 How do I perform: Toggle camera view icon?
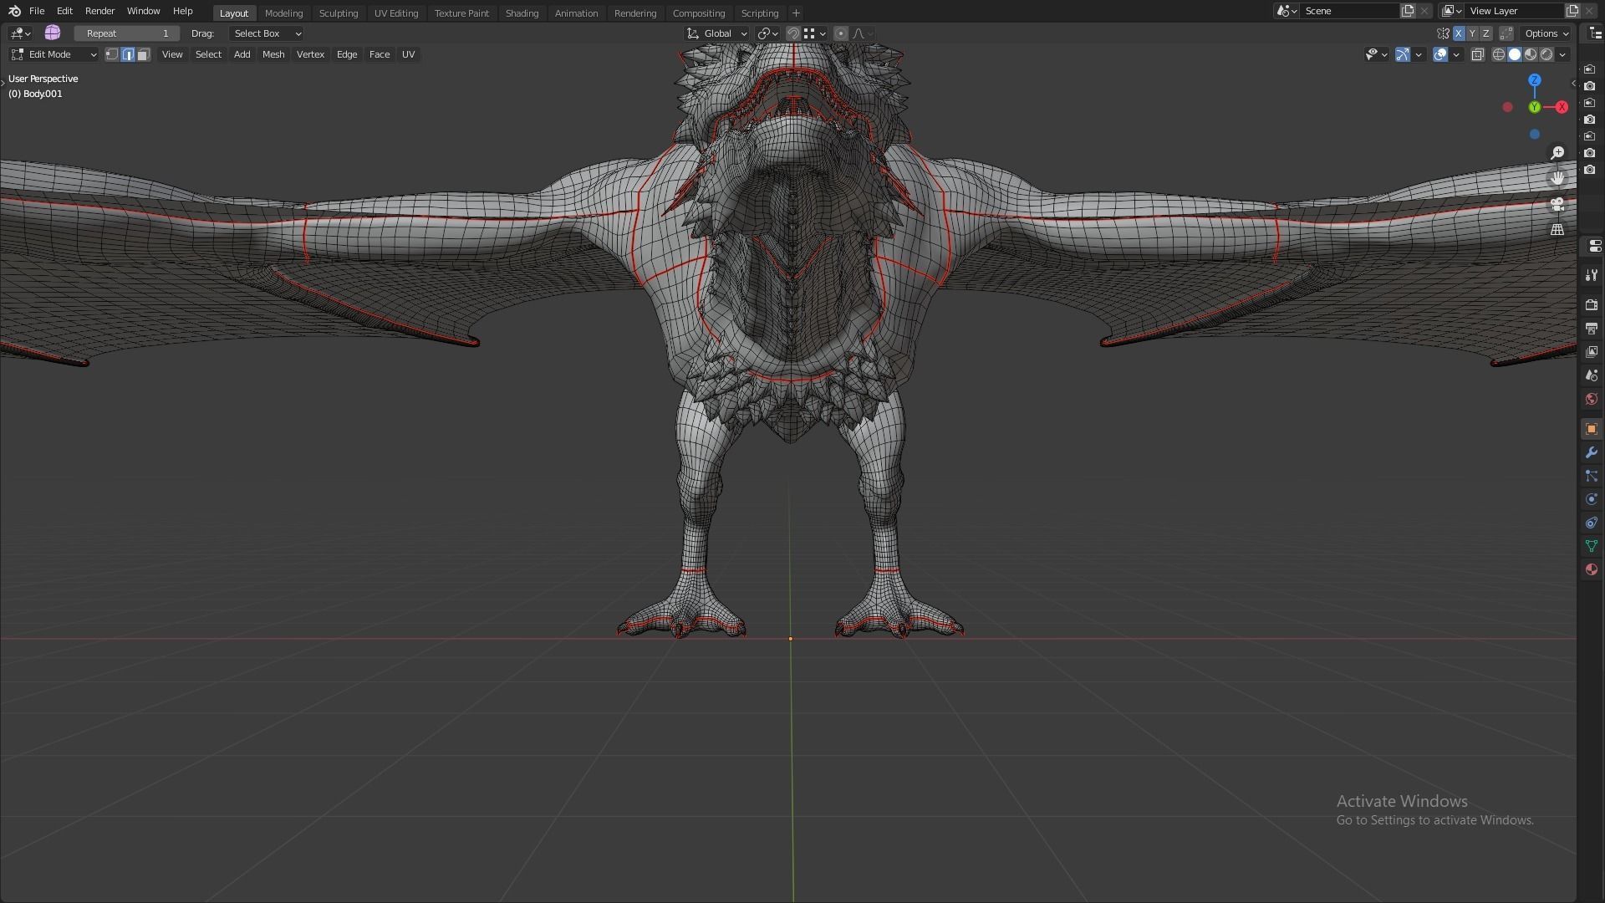pos(1557,204)
